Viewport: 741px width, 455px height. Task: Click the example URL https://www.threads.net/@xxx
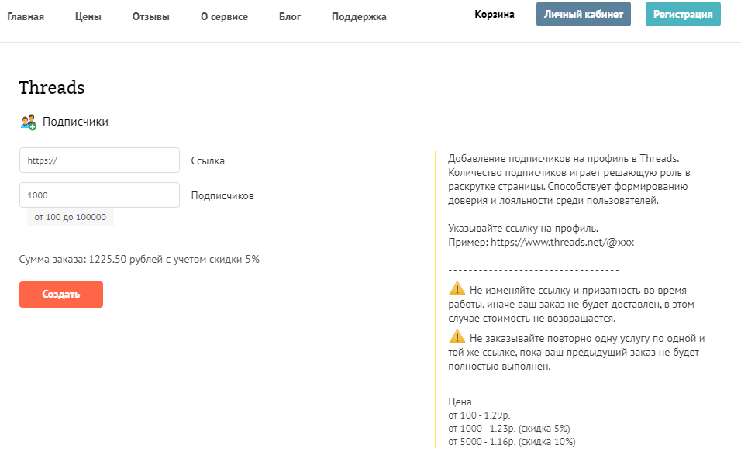click(x=563, y=243)
